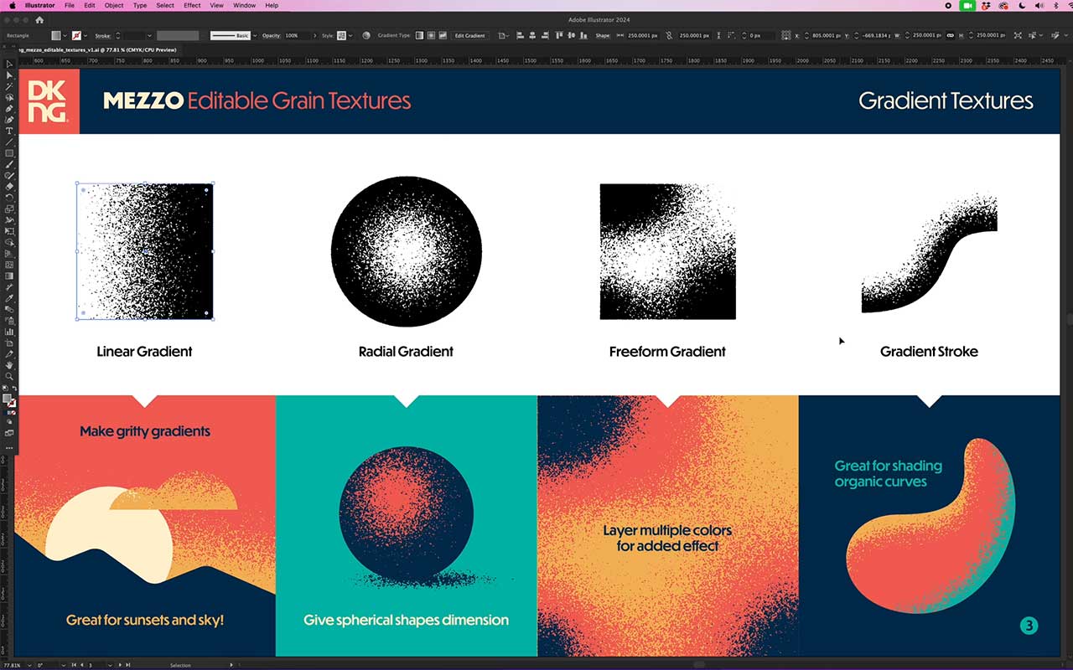Open the Type menu
The image size is (1073, 670).
(x=140, y=5)
